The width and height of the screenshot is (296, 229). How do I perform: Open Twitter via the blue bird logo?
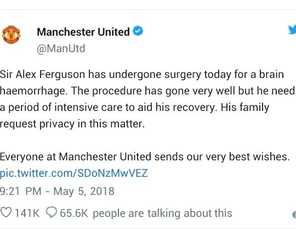(x=292, y=30)
